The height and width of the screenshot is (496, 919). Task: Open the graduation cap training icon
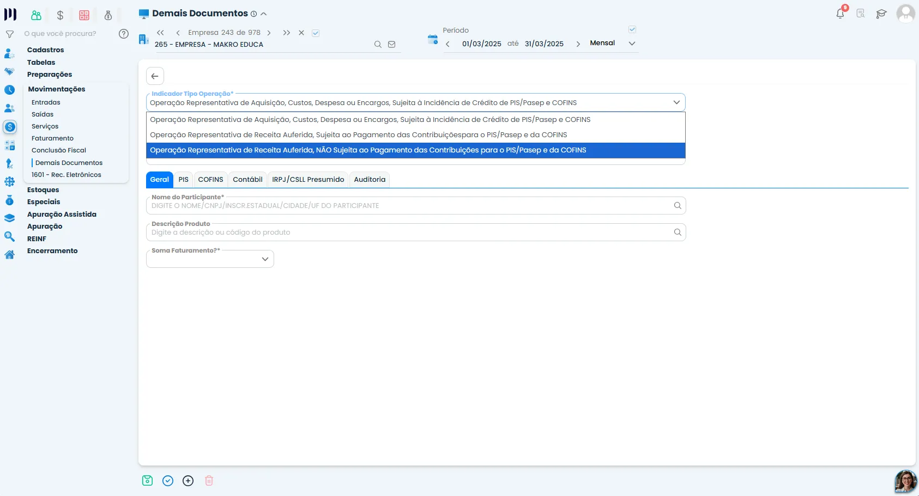pyautogui.click(x=881, y=14)
